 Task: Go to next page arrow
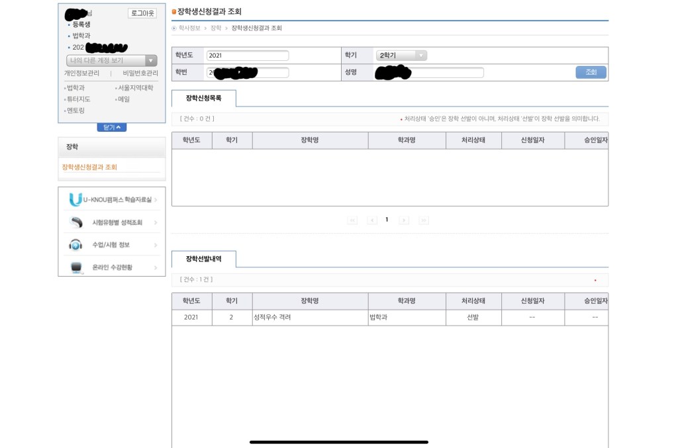coord(404,220)
